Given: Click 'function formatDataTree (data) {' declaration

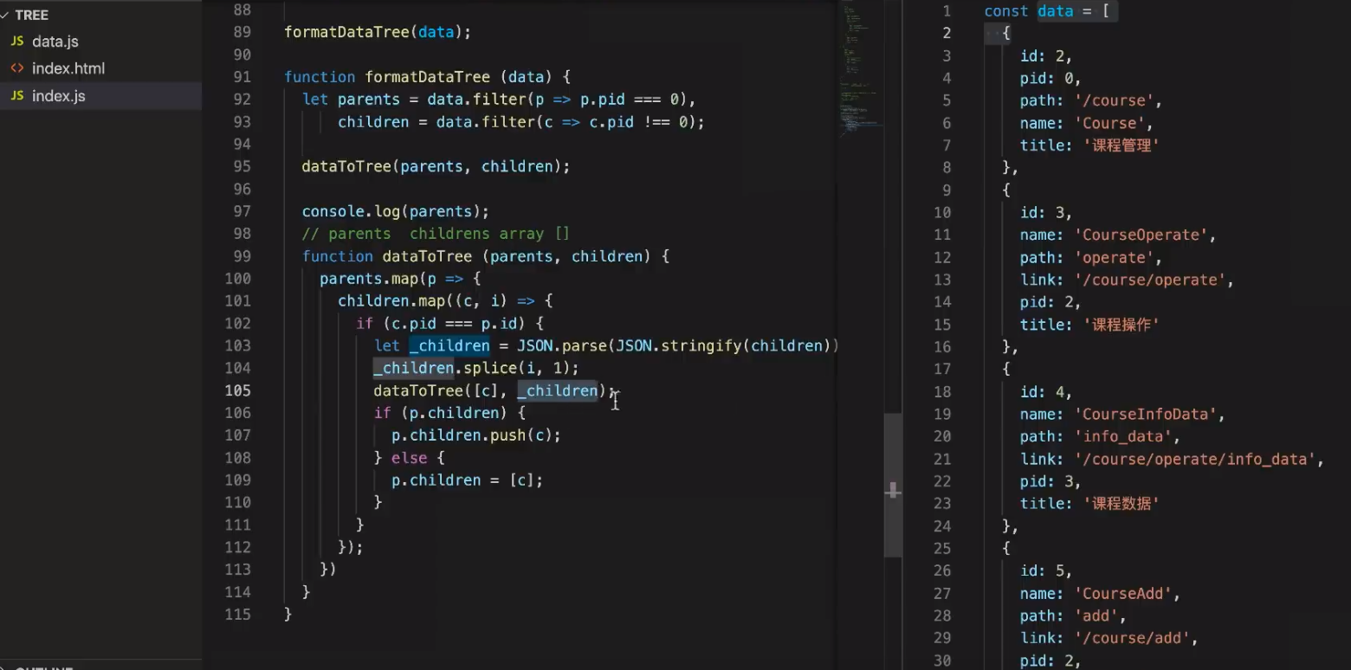Looking at the screenshot, I should coord(428,77).
